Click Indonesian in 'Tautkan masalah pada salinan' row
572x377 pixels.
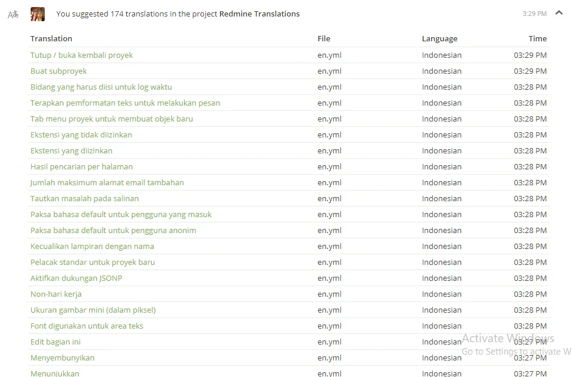[x=442, y=199]
